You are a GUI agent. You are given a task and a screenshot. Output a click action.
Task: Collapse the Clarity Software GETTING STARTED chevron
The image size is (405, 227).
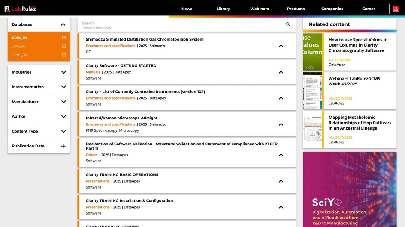pyautogui.click(x=281, y=72)
